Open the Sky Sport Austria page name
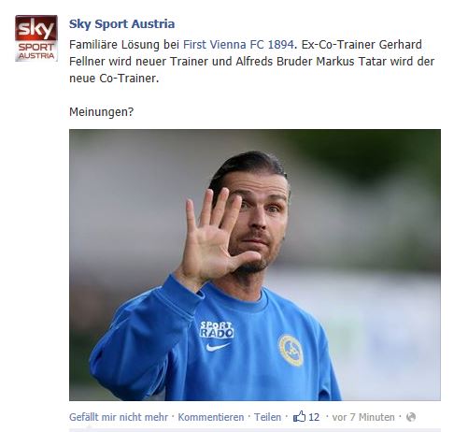This screenshot has width=468, height=432. pos(121,24)
